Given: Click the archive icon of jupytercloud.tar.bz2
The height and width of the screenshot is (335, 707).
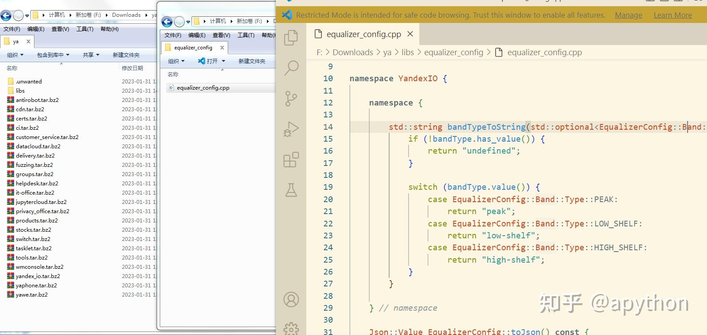Looking at the screenshot, I should coord(11,202).
